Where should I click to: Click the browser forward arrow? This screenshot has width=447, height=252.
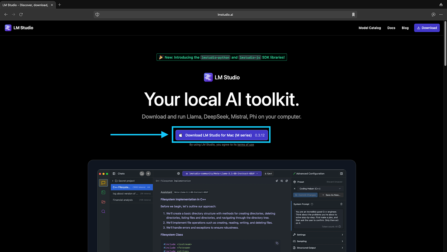click(x=13, y=14)
